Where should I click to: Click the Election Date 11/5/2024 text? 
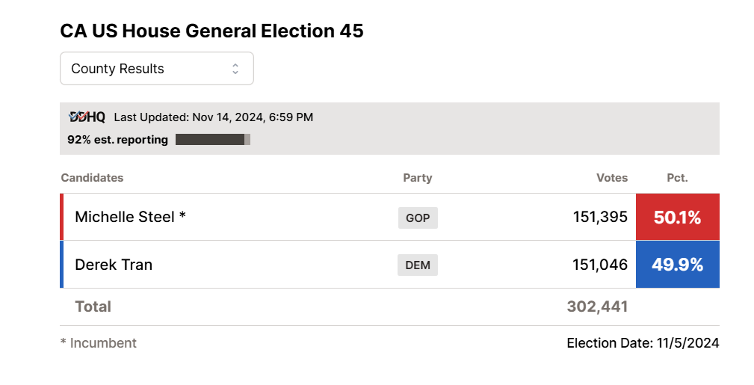click(643, 343)
